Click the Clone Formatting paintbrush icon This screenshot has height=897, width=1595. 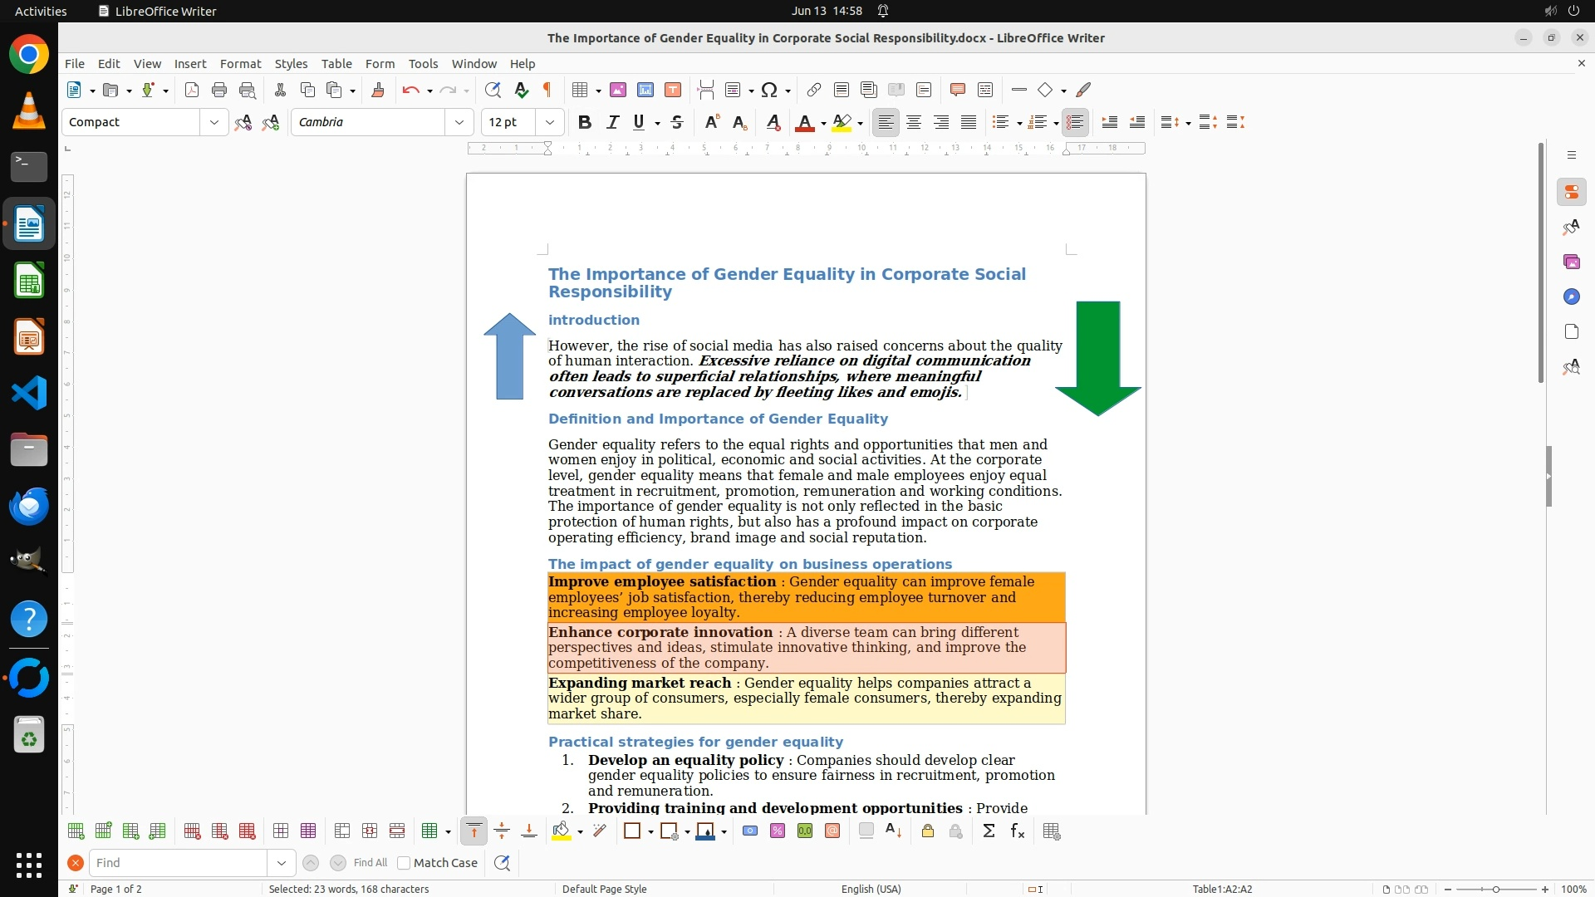click(378, 90)
